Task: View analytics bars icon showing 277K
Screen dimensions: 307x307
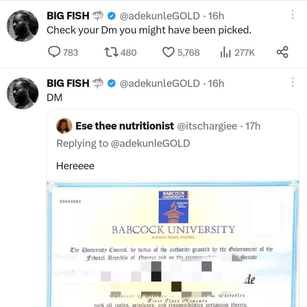Action: tap(225, 52)
